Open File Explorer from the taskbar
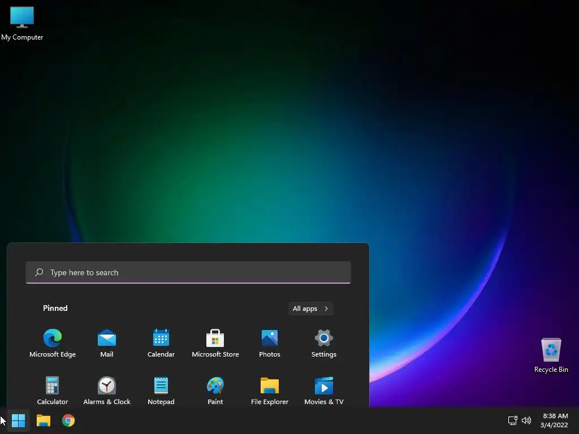 pos(43,420)
